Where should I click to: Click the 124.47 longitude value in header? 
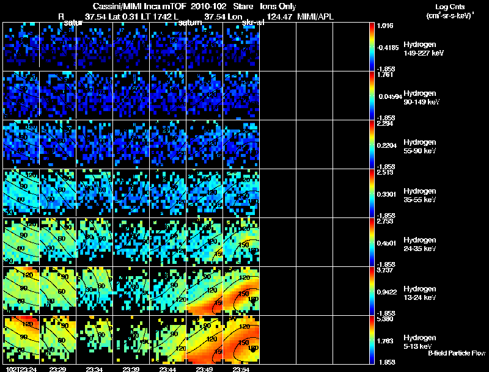[279, 16]
